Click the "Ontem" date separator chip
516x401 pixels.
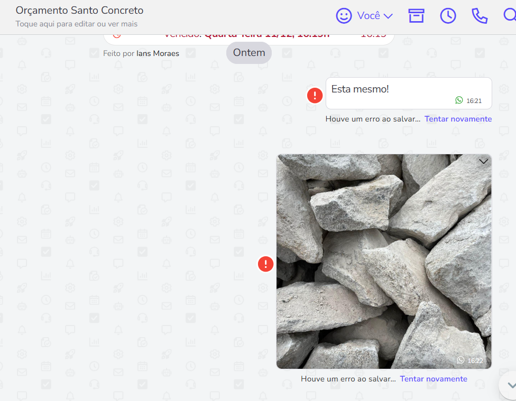coord(249,53)
